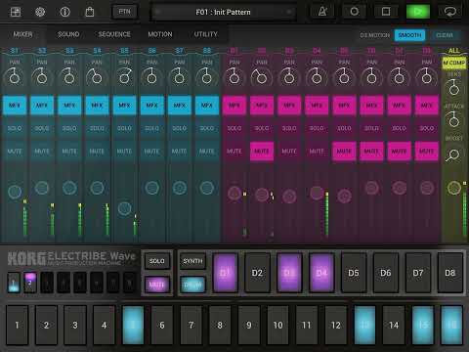Unmute channel D2 in the mixer
This screenshot has width=469, height=352.
pyautogui.click(x=262, y=152)
